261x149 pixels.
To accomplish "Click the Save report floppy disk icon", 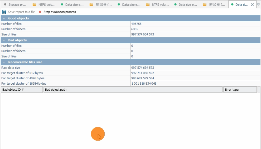I will coord(4,12).
